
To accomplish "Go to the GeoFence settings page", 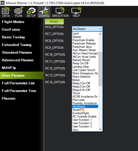I will (x=11, y=29).
